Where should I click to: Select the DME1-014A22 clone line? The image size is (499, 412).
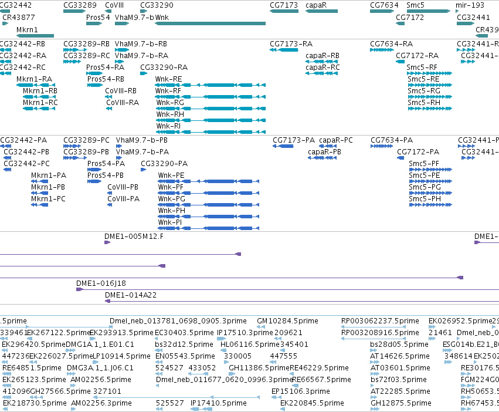(302, 301)
